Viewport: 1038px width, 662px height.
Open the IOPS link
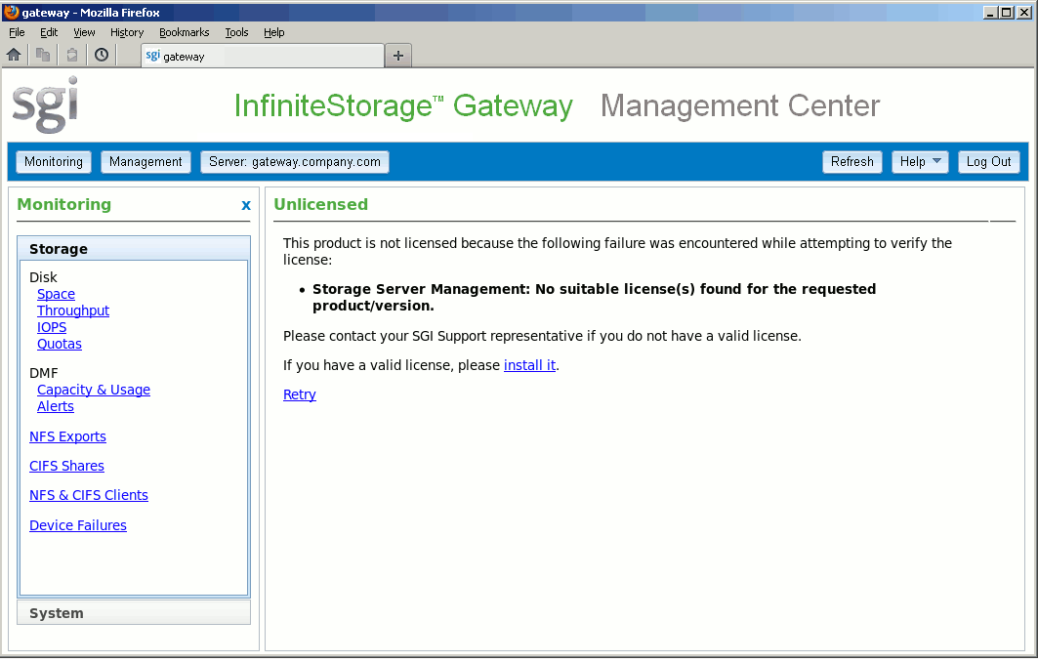pyautogui.click(x=52, y=327)
